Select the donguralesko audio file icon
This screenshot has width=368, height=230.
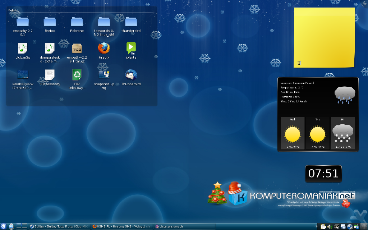(x=50, y=49)
